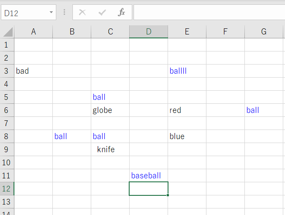The width and height of the screenshot is (285, 215).
Task: Click the Enter checkmark formula bar icon
Action: click(x=102, y=13)
